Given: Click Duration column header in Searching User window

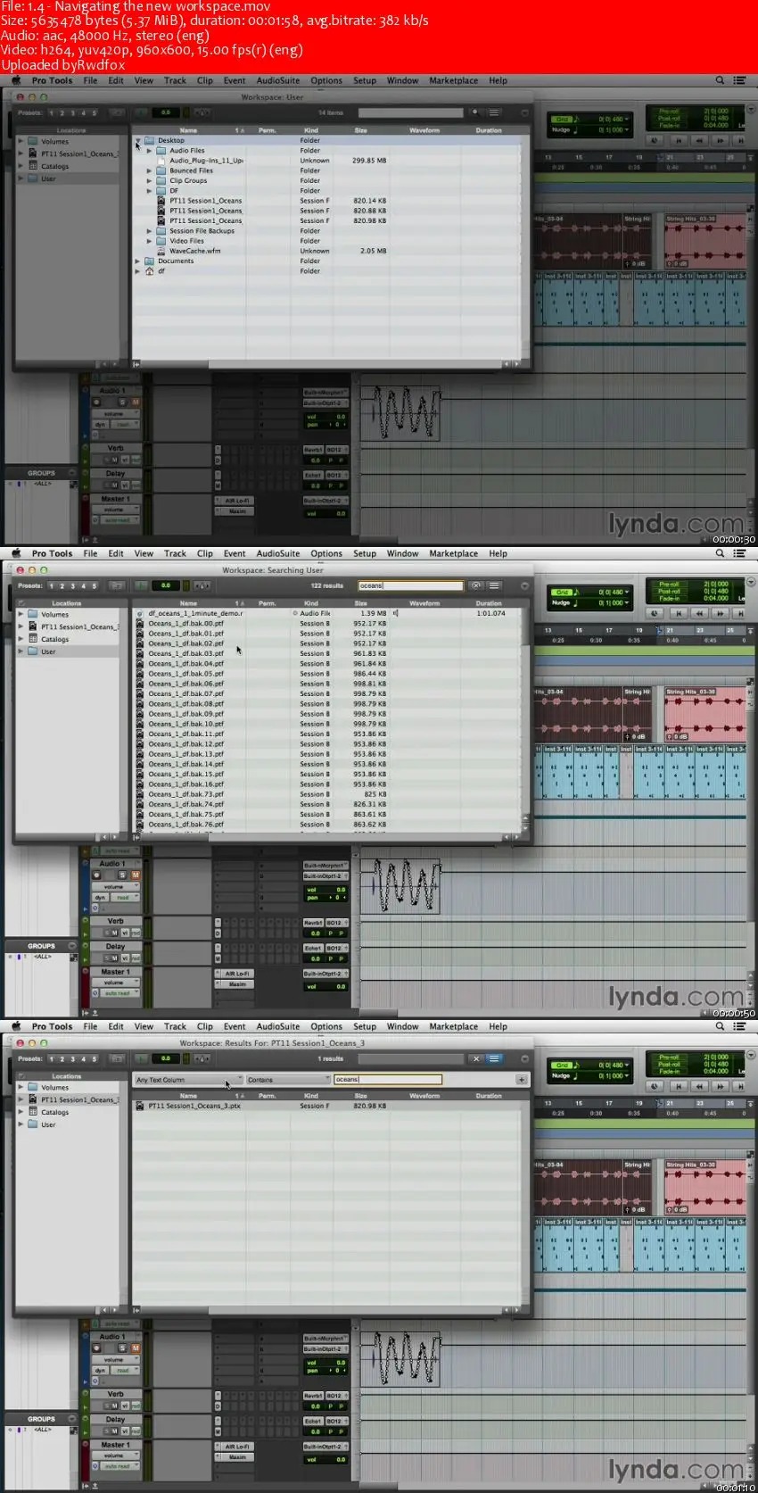Looking at the screenshot, I should tap(489, 603).
